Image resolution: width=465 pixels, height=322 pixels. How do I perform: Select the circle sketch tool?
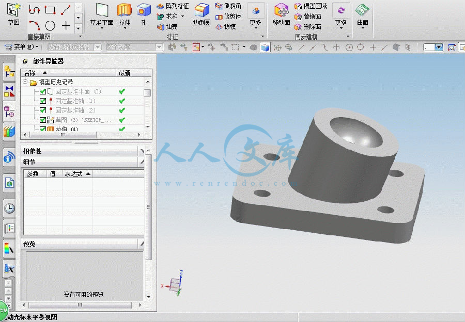point(50,26)
